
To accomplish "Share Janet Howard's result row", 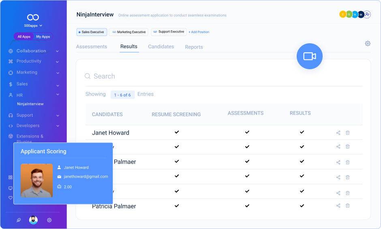I will coord(338,133).
